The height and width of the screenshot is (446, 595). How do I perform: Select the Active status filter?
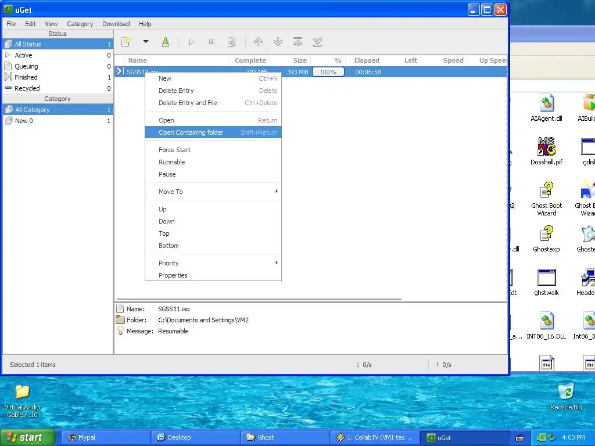(58, 55)
